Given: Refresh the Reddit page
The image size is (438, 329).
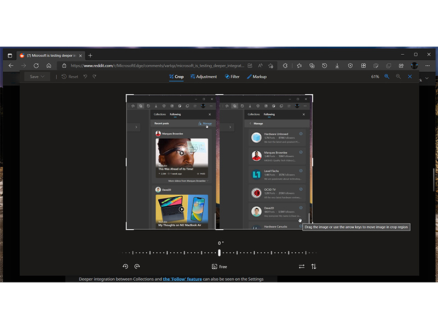Looking at the screenshot, I should click(x=36, y=66).
